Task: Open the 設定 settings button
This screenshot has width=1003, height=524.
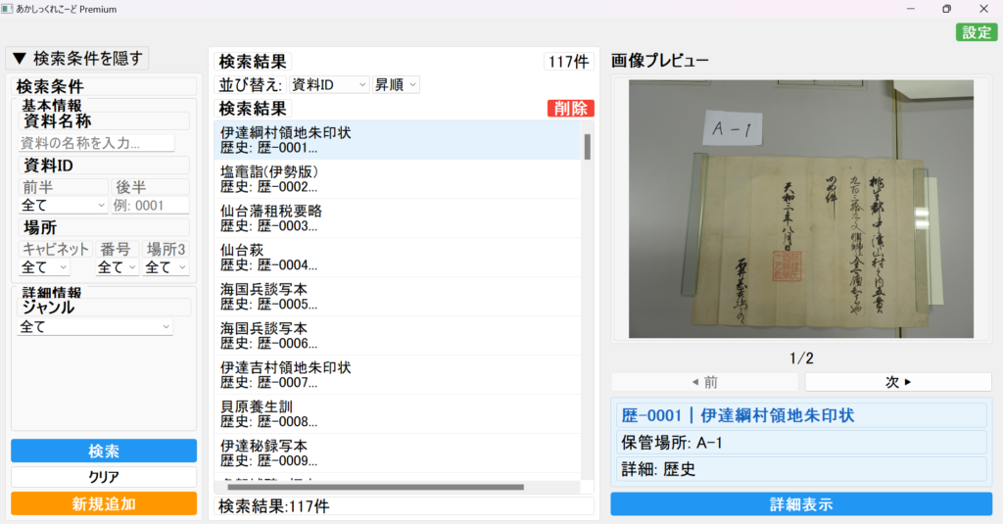Action: click(x=976, y=32)
